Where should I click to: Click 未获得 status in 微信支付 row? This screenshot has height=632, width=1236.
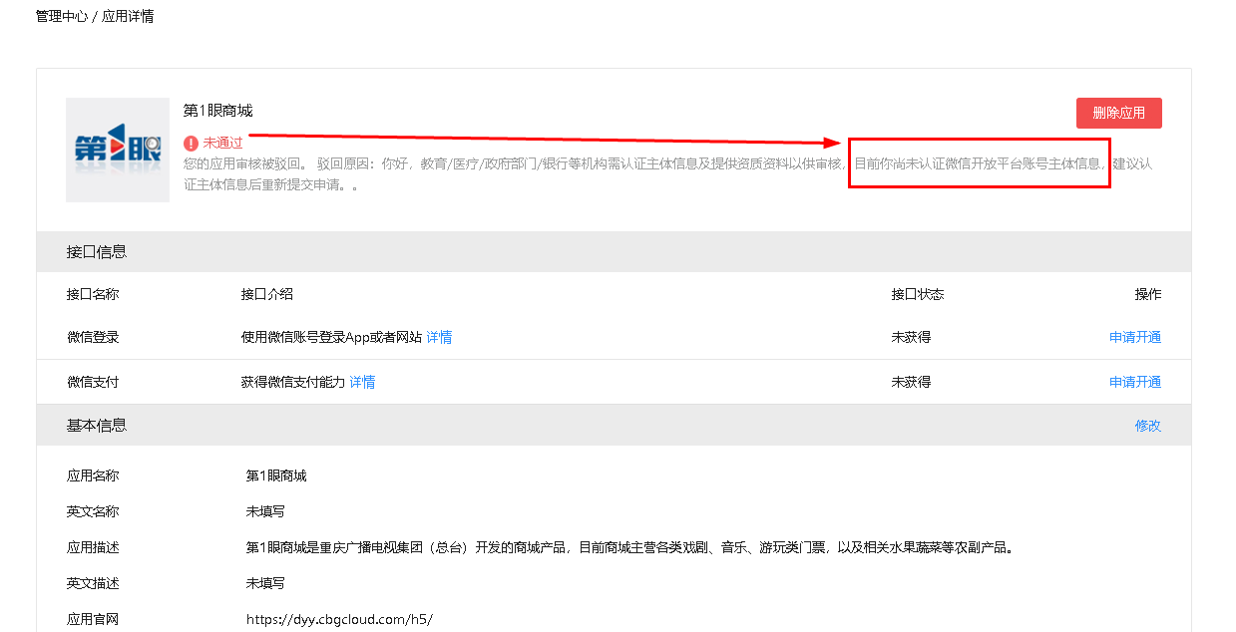[x=911, y=382]
